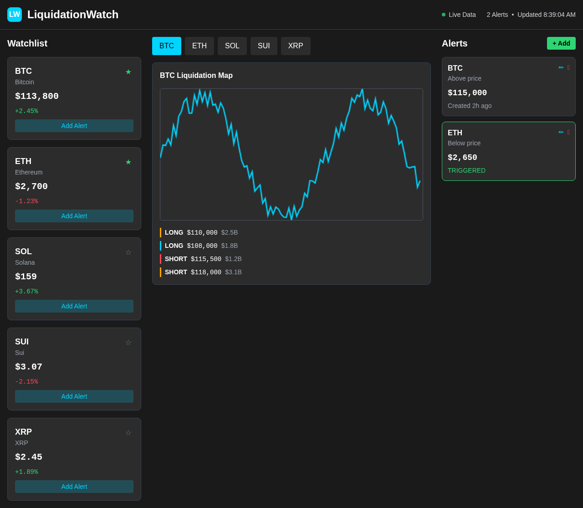Switch to the ETH liquidation tab

(199, 46)
